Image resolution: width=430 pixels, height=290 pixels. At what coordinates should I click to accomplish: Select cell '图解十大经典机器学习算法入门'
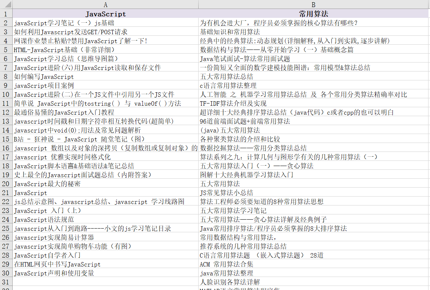[314, 175]
